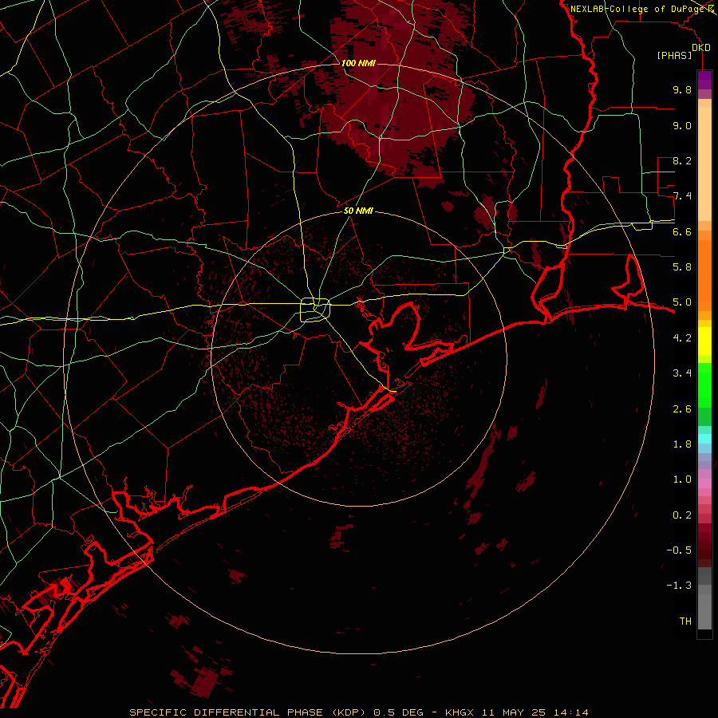Click the Specific Differential Phase (KDP) caption
The height and width of the screenshot is (718, 718).
pos(248,712)
